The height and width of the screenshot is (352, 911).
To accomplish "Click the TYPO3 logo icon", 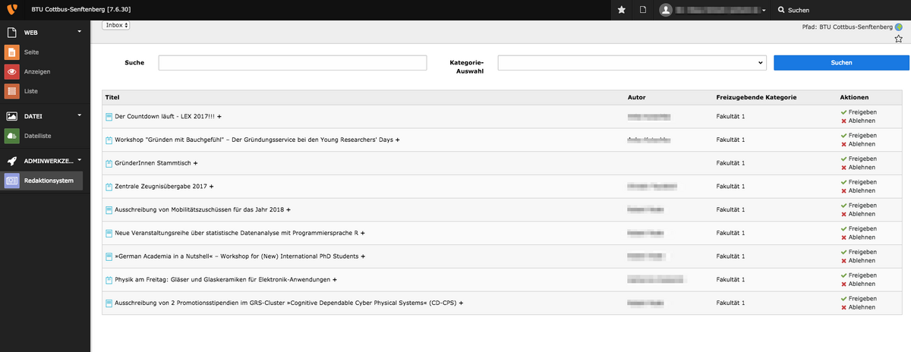I will coord(11,10).
